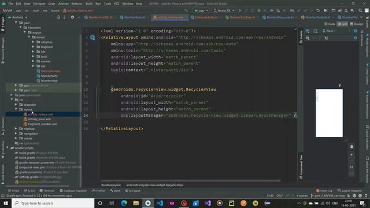Open File Explorer from taskbar

(136, 203)
